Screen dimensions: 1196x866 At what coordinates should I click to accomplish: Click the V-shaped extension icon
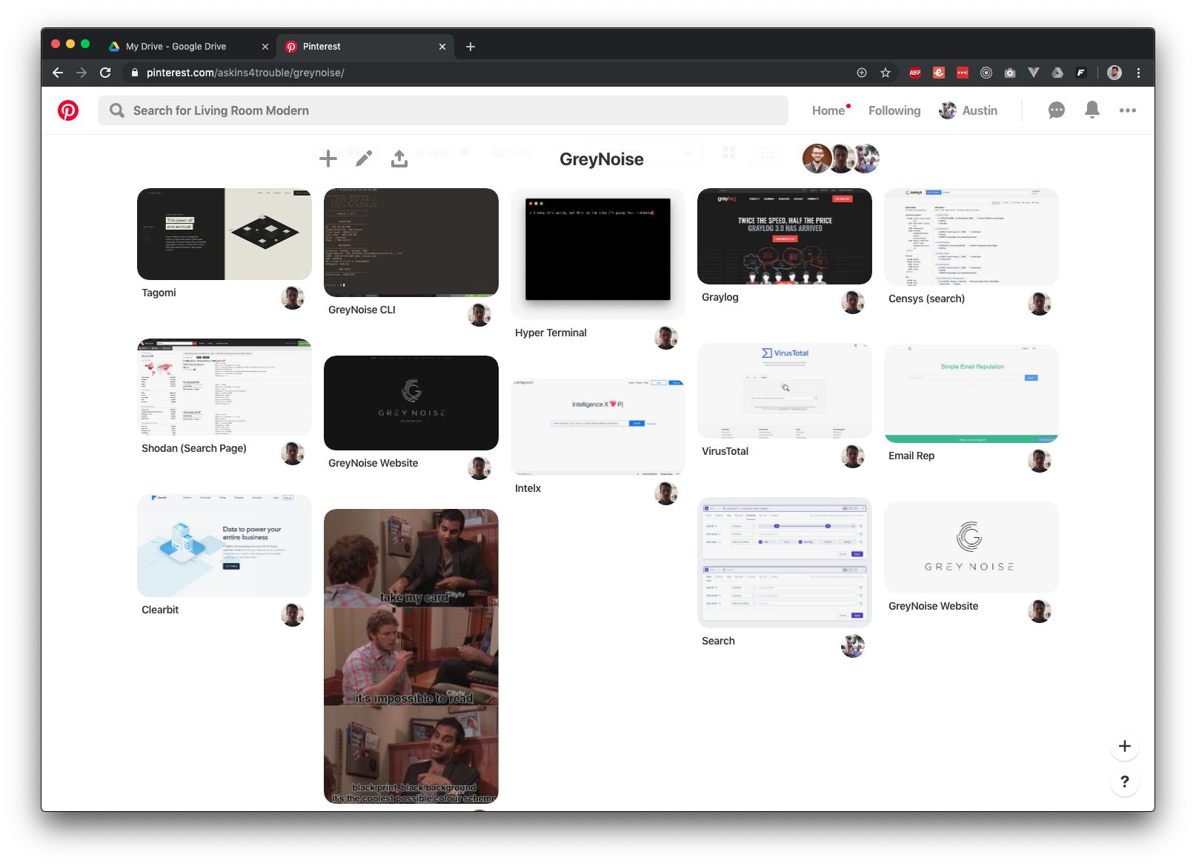pyautogui.click(x=1034, y=73)
